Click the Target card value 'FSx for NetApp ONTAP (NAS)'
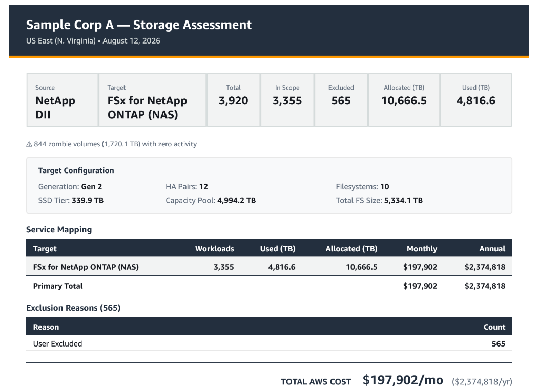Viewport: 538px width, 389px height. pos(147,107)
